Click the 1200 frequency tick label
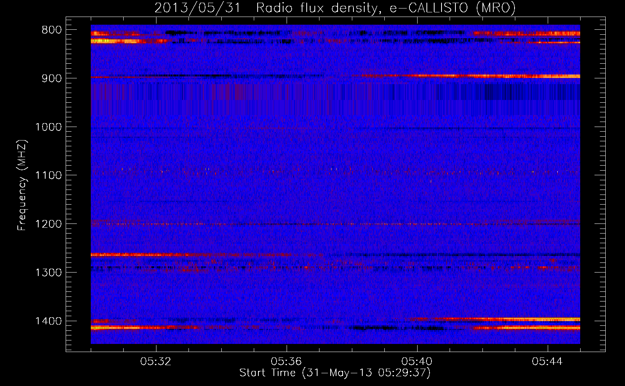 [x=48, y=224]
